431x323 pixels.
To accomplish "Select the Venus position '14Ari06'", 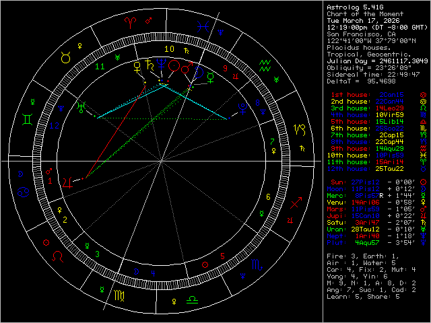I will coord(365,203).
